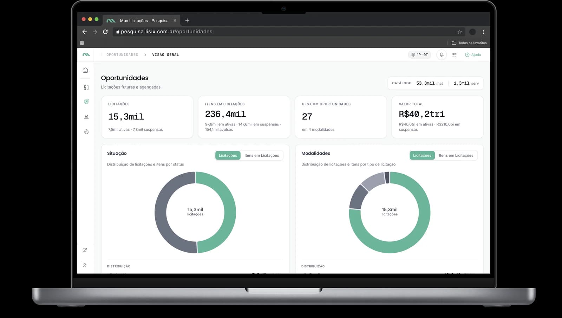Open the Ajuda help link
Viewport: 562px width, 318px height.
pyautogui.click(x=473, y=55)
